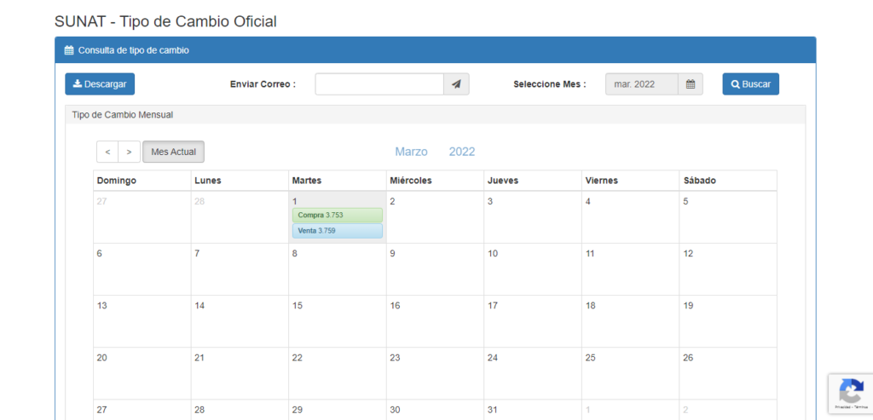Go to next month arrow
This screenshot has height=420, width=873.
click(x=130, y=152)
